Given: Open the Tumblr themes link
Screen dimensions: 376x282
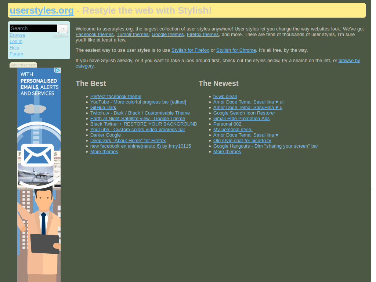Looking at the screenshot, I should (133, 35).
